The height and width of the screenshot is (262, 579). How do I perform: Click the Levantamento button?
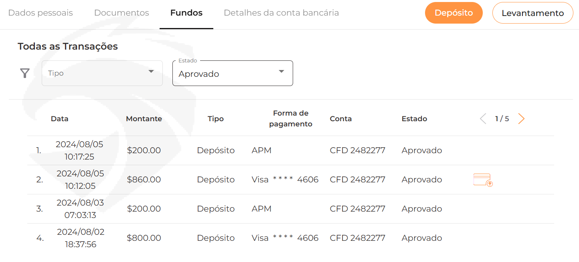pyautogui.click(x=532, y=13)
